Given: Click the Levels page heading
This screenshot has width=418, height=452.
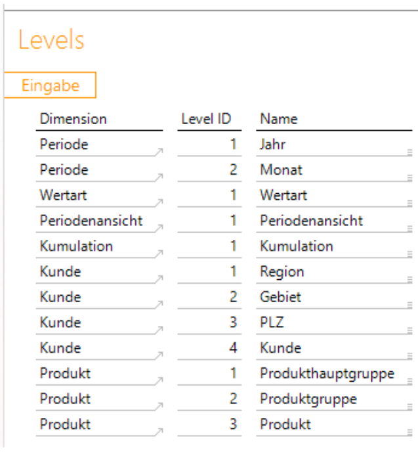Looking at the screenshot, I should [51, 40].
